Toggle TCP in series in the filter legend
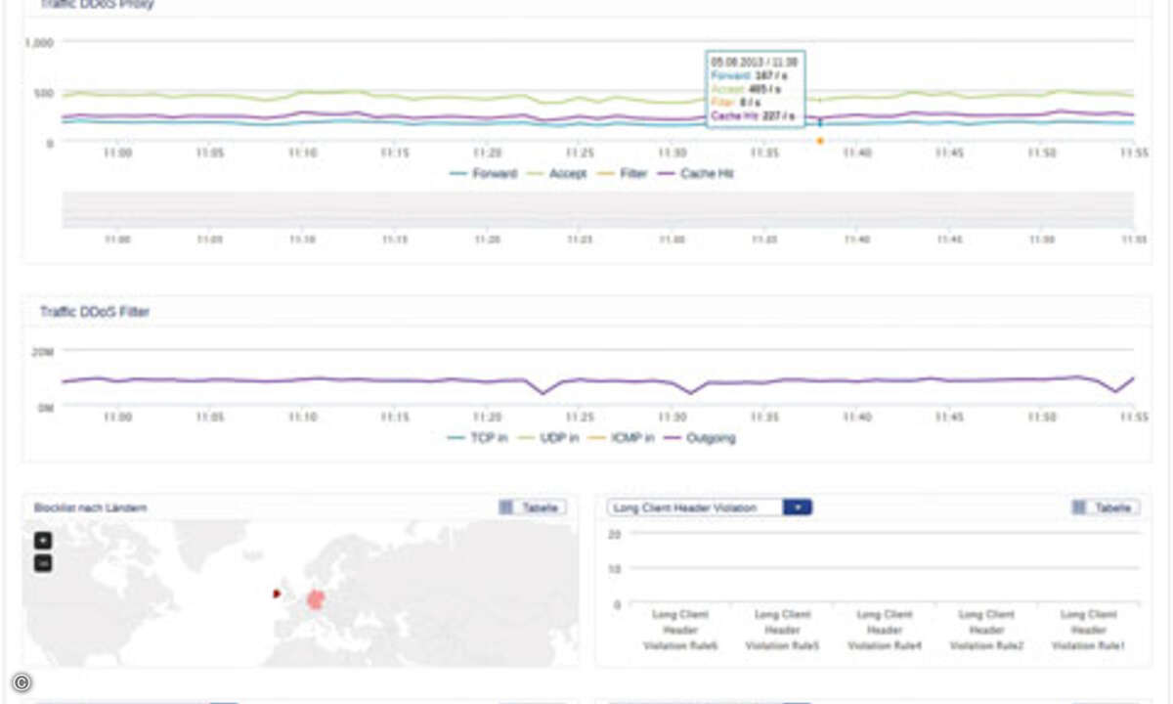Viewport: 1173px width, 704px height. 477,438
